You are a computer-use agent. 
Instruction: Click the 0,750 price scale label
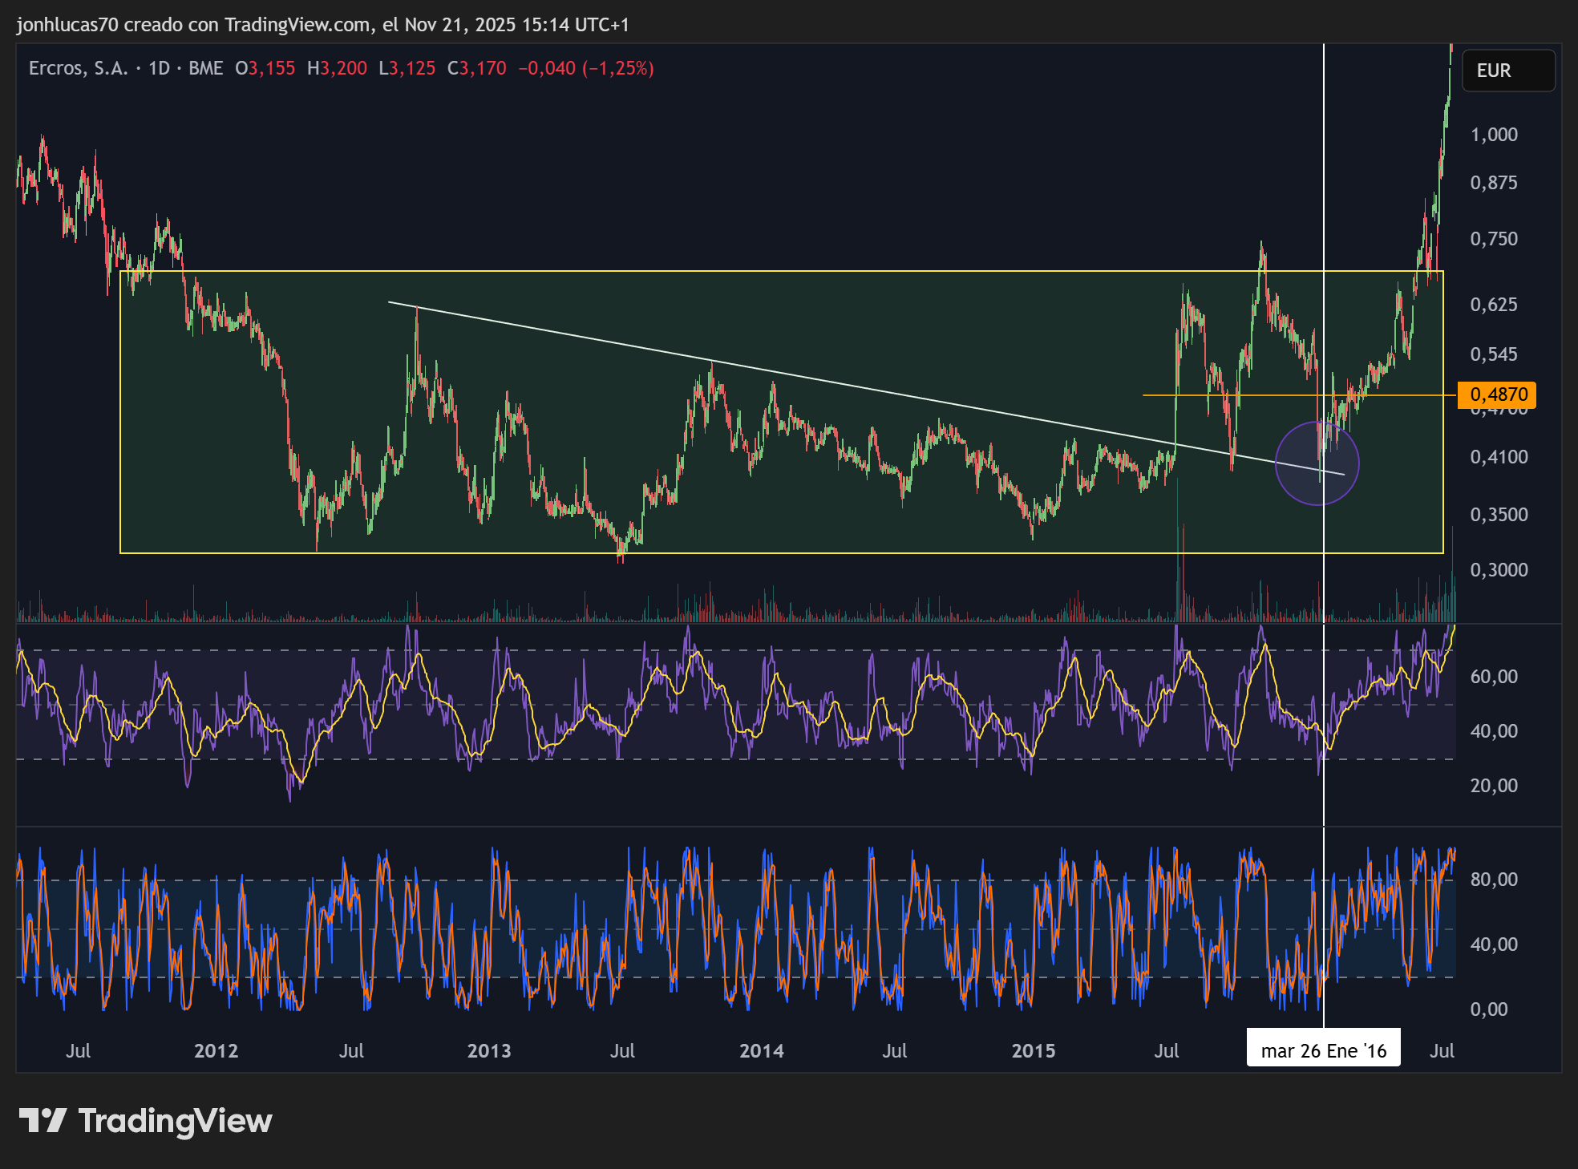tap(1493, 239)
